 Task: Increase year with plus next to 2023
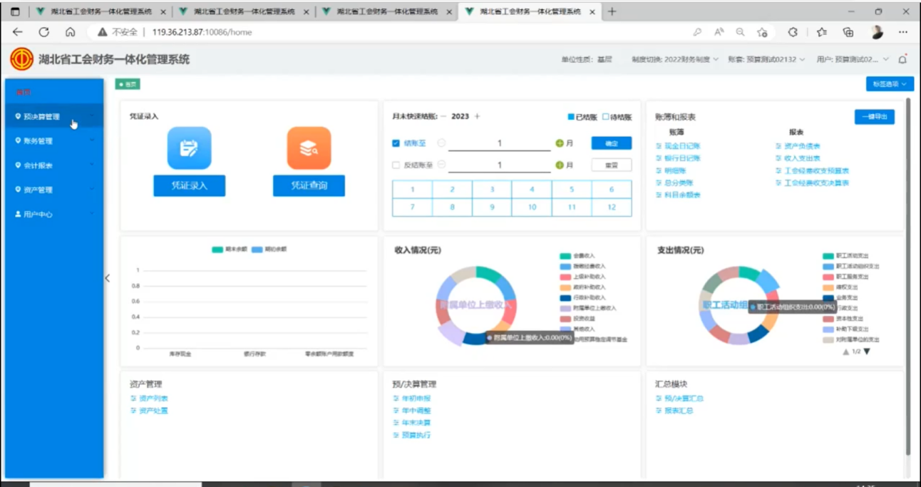pyautogui.click(x=478, y=116)
